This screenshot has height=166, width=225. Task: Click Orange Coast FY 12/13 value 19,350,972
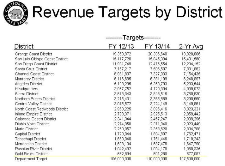coord(122,54)
